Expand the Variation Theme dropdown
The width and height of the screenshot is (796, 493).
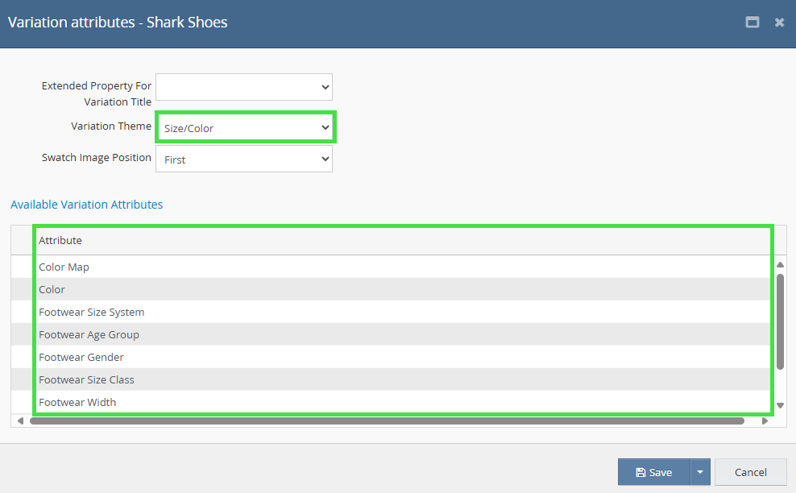244,128
